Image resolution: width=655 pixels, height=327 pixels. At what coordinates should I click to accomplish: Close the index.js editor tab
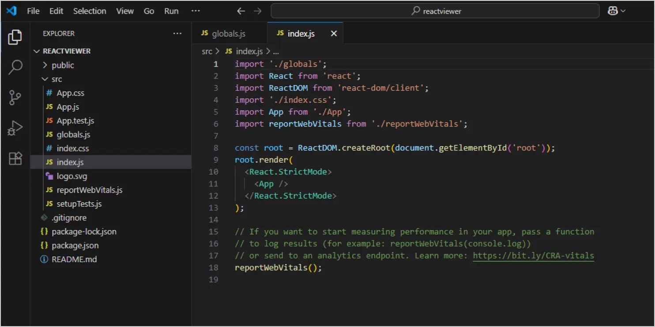tap(334, 33)
